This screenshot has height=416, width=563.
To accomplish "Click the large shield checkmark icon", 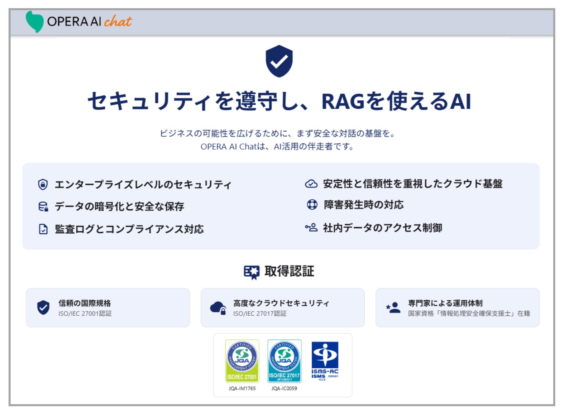I will point(279,61).
